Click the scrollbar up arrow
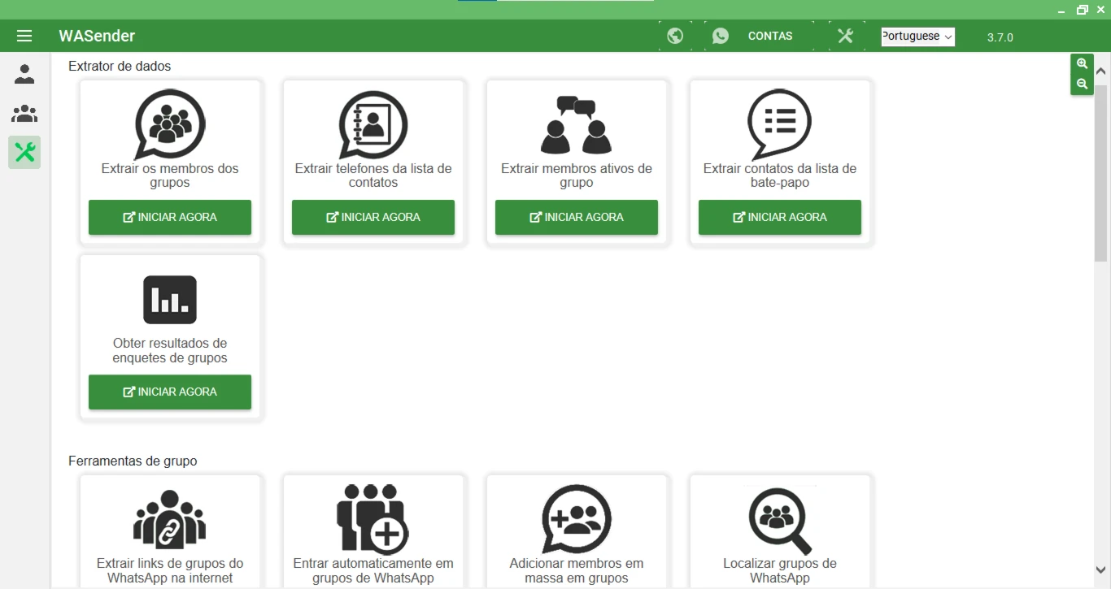Viewport: 1111px width, 589px height. click(1101, 71)
